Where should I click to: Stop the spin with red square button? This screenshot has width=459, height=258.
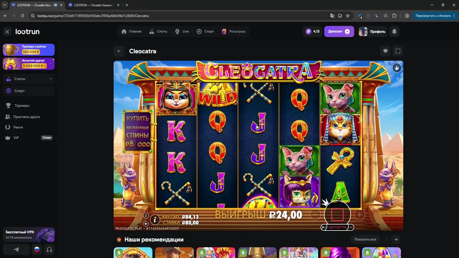337,214
